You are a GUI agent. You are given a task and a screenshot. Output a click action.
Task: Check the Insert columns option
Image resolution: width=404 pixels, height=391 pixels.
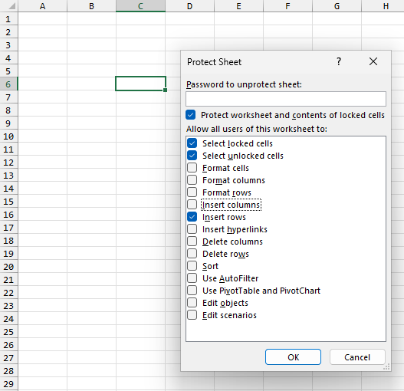click(x=192, y=205)
